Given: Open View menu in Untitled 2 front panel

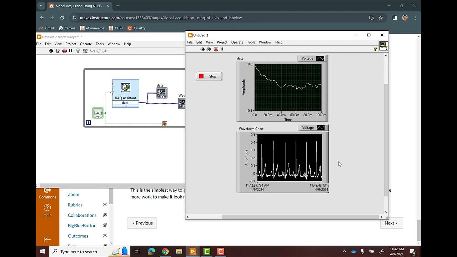Looking at the screenshot, I should click(x=210, y=42).
